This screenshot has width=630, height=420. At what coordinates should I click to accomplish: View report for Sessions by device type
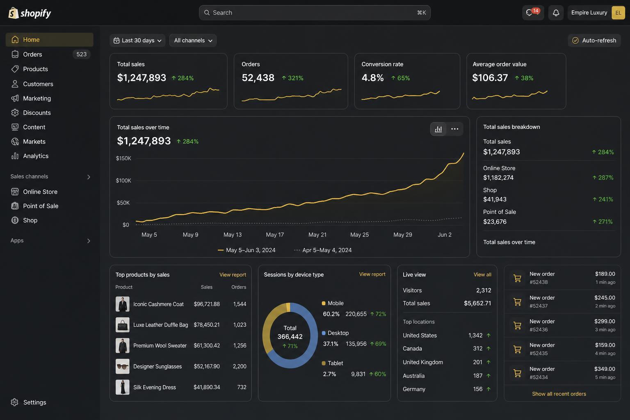(372, 274)
